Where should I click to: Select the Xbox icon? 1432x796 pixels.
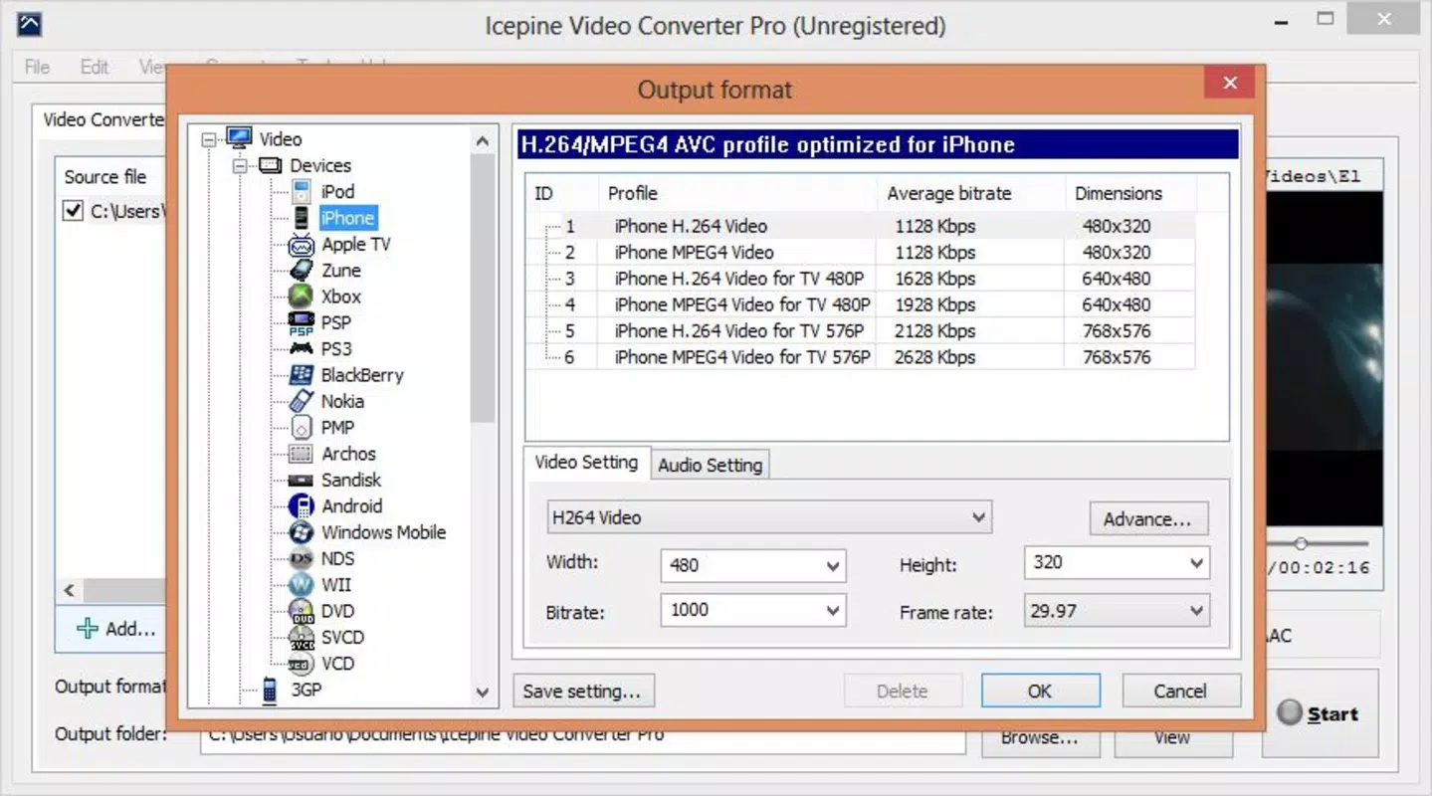[x=302, y=297]
